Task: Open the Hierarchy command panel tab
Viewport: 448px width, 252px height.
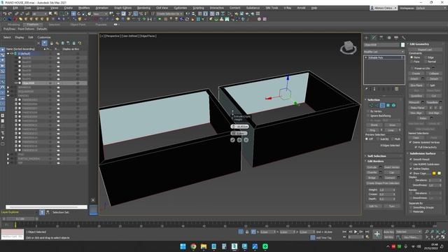Action: [381, 38]
